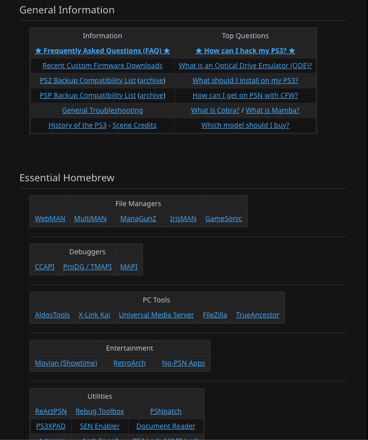Viewport: 368px width, 440px height.
Task: Open PS2 Backup Compatibility List
Action: tap(87, 80)
